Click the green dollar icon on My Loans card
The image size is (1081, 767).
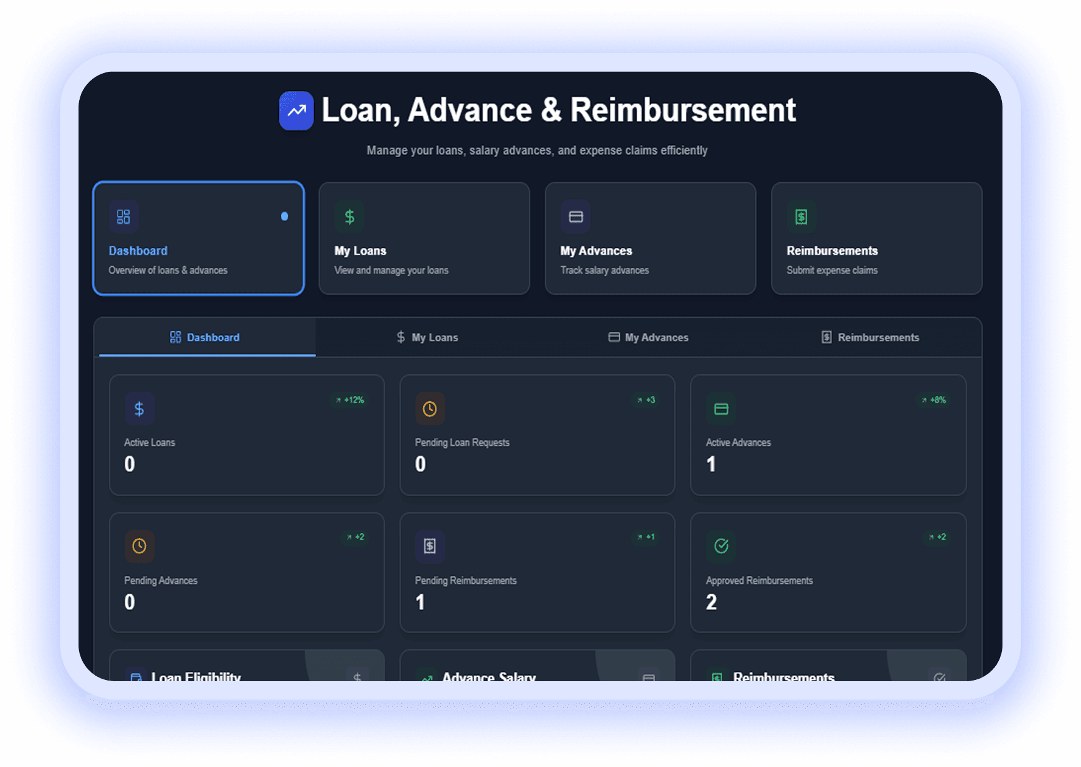(x=349, y=217)
